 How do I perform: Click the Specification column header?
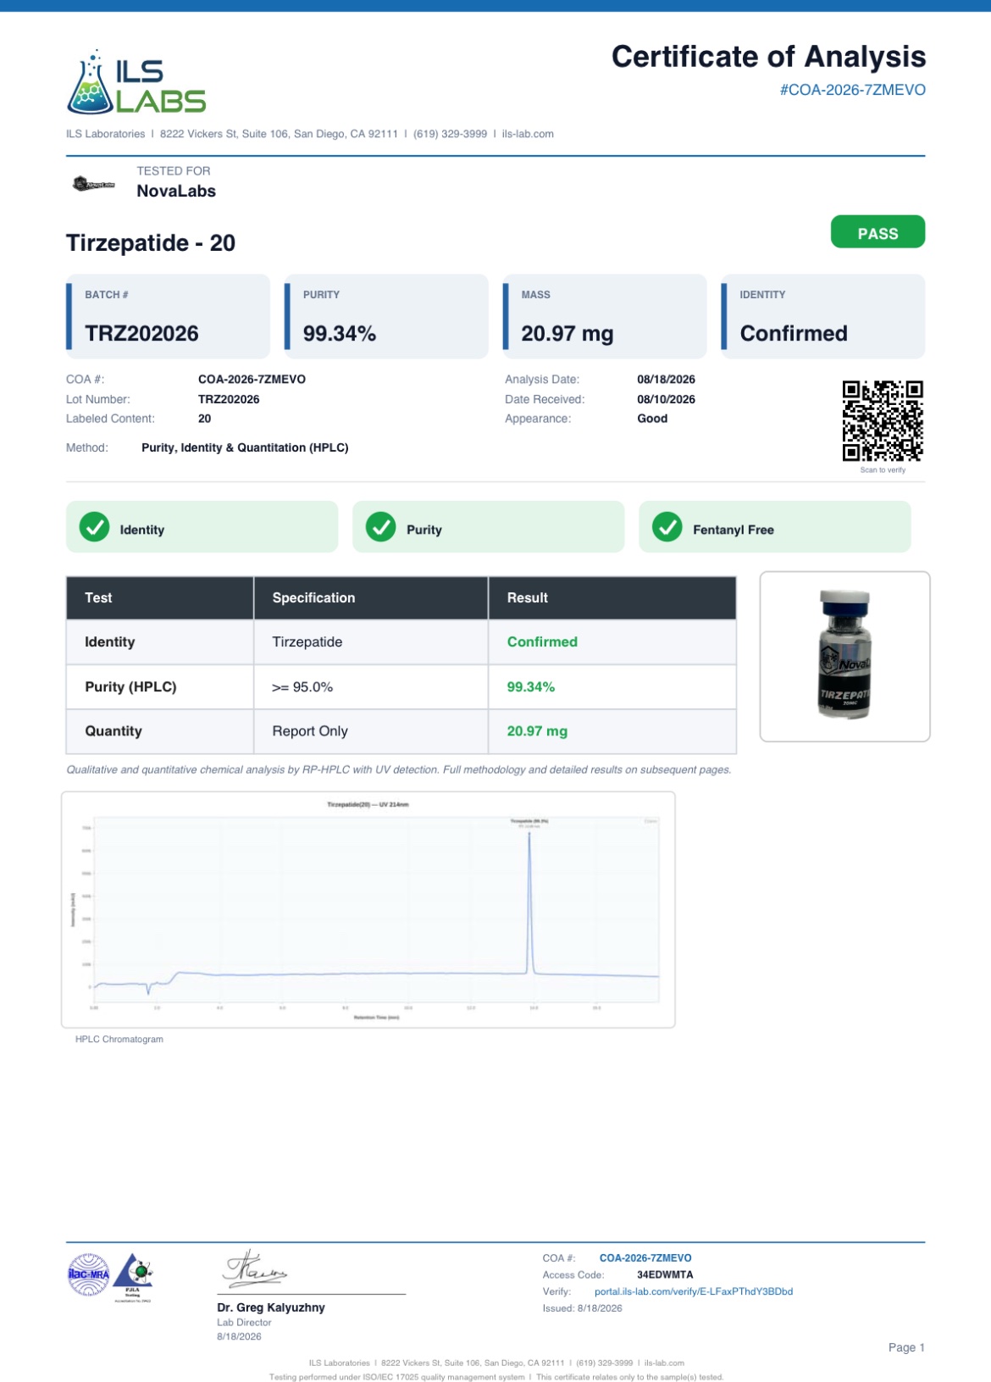(371, 598)
